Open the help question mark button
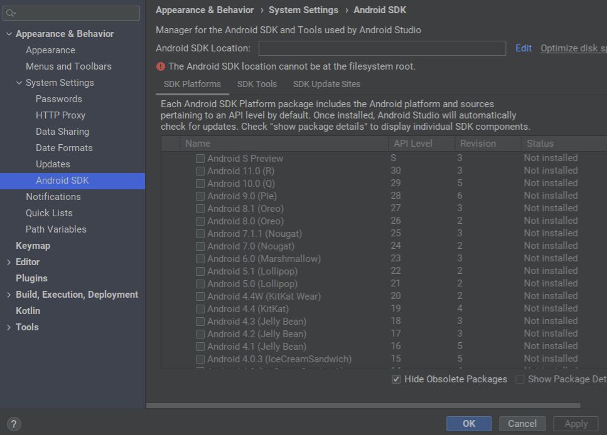This screenshot has height=435, width=607. [x=14, y=424]
